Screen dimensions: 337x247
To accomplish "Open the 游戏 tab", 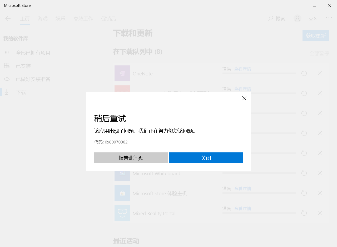I will (x=43, y=19).
